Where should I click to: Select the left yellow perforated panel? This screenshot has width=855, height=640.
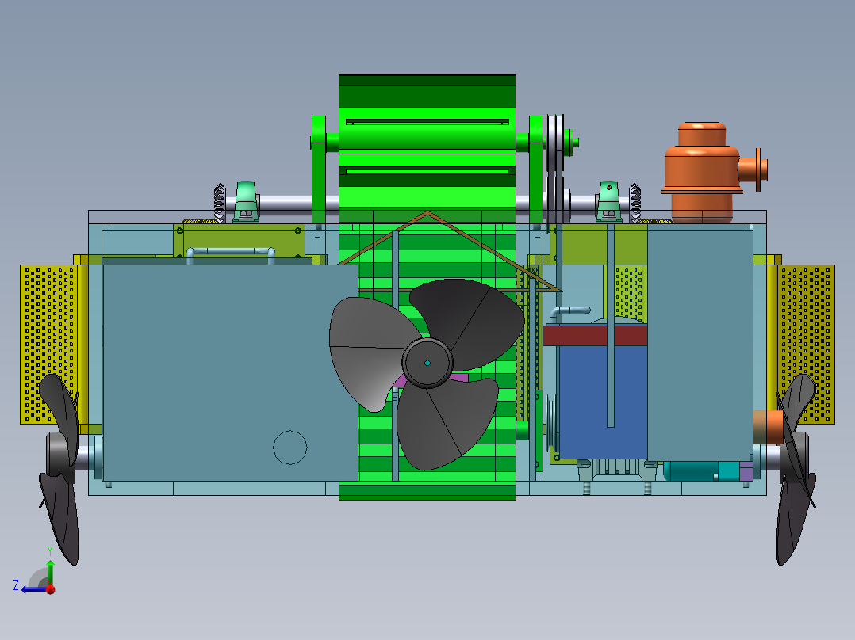click(x=49, y=345)
